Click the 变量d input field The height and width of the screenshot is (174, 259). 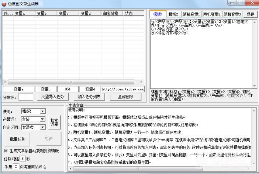pos(90,89)
